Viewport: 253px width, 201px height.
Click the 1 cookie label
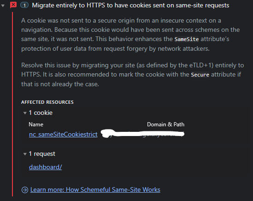pyautogui.click(x=41, y=112)
